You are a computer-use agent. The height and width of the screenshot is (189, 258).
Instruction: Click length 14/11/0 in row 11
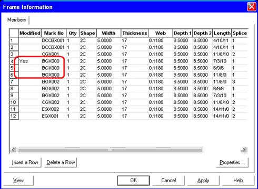pyautogui.click(x=222, y=109)
